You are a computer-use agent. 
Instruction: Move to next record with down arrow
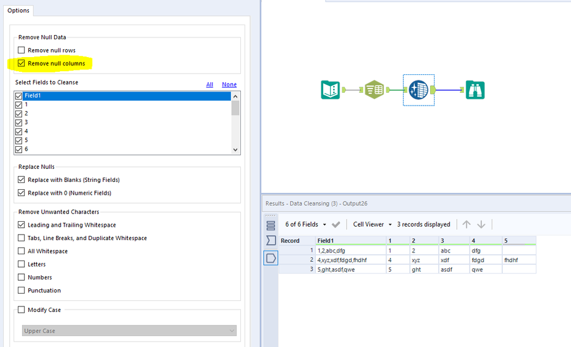tap(481, 224)
